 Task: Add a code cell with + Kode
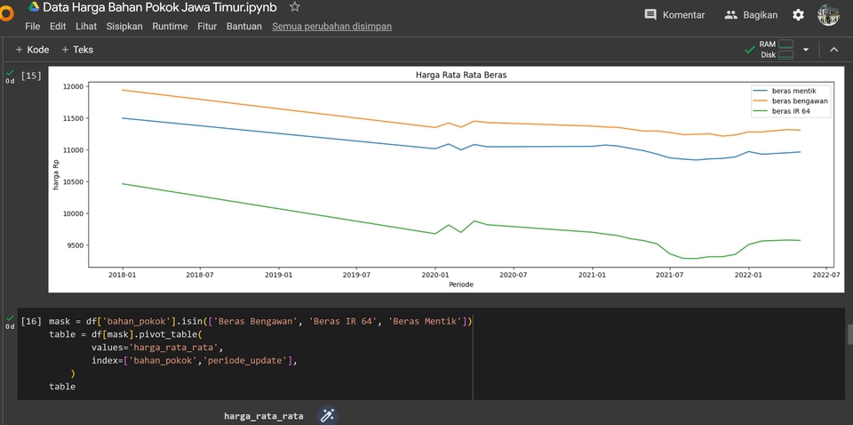32,50
